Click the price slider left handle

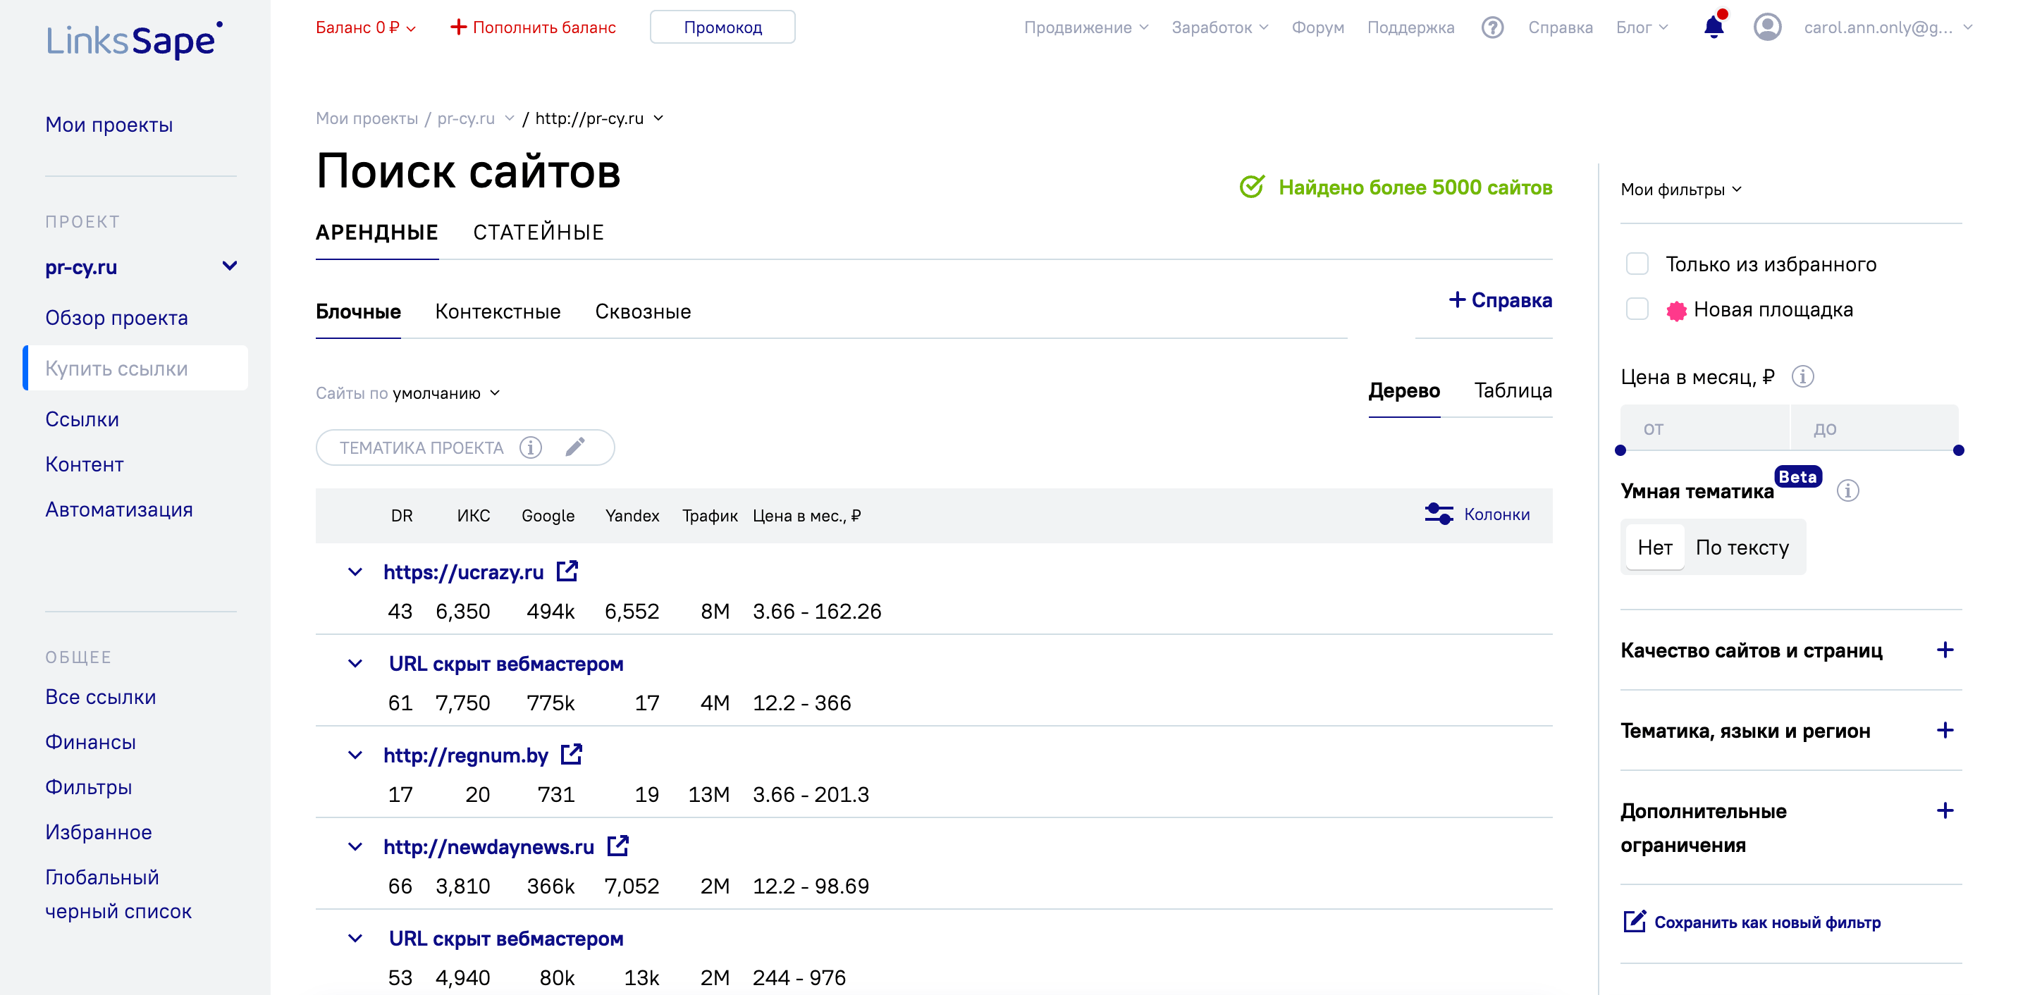click(1620, 450)
